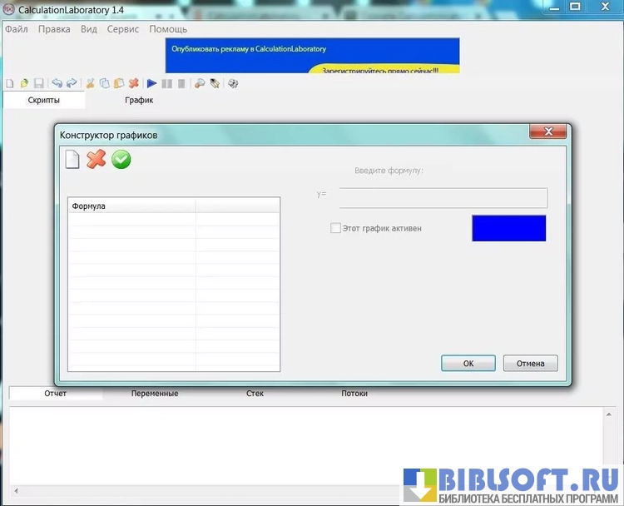Click the new formula icon in Конструктор графиков
This screenshot has width=624, height=506.
[72, 159]
